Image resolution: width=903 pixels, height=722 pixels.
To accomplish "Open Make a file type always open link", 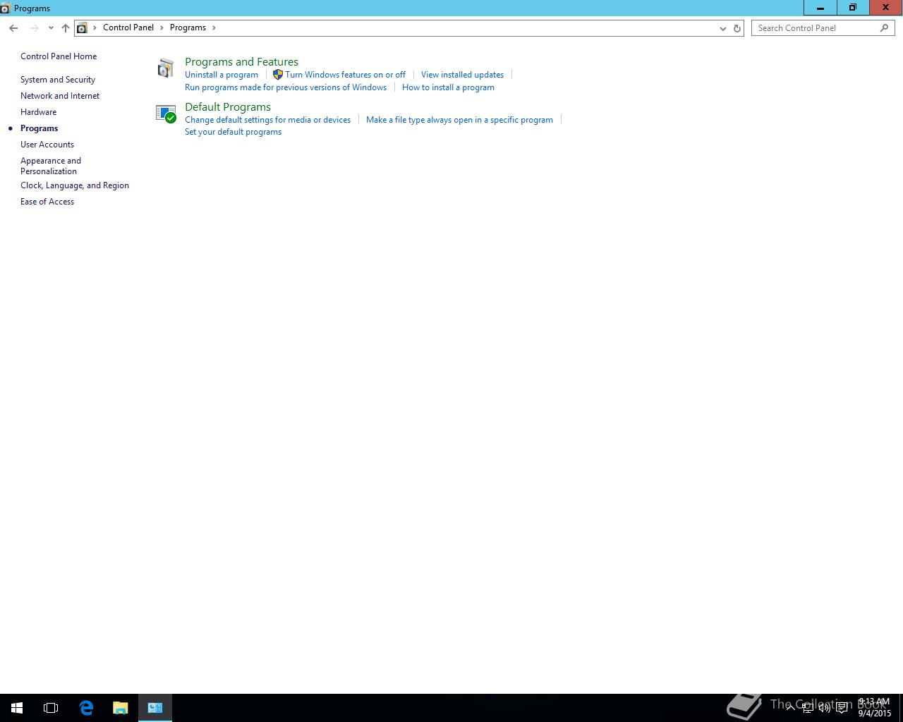I will 459,120.
